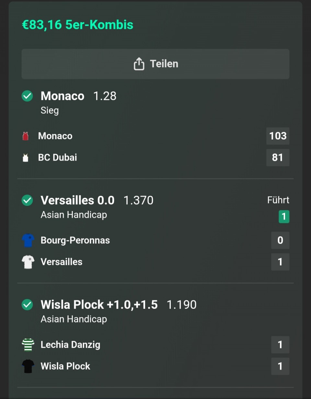Open the €83,16 5er-Kombis heading
This screenshot has height=399, width=311.
[77, 25]
